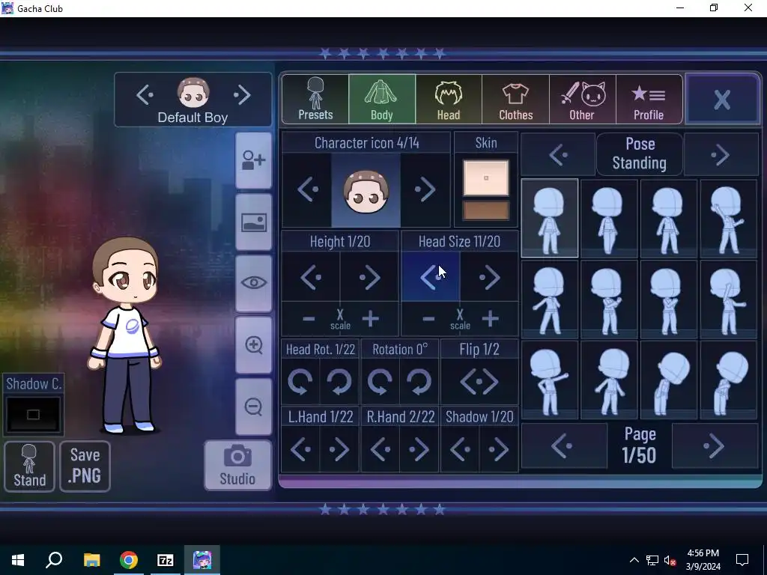Viewport: 767px width, 575px height.
Task: Go to next character icon
Action: 425,189
